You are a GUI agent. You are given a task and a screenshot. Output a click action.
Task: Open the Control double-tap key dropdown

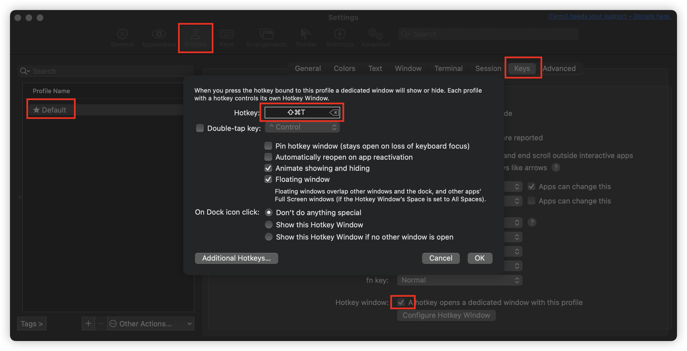point(302,127)
